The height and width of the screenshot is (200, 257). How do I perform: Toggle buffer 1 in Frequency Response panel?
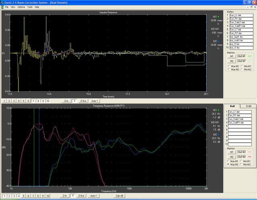[4, 196]
